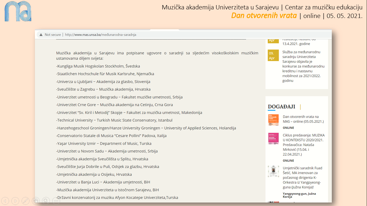Click the Hanzehogeschool Groningen entry

click(x=146, y=128)
